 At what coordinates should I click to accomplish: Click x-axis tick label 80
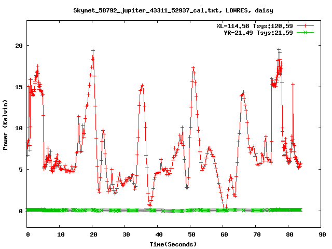click(289, 234)
